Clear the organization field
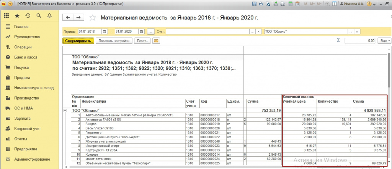 tap(357, 32)
